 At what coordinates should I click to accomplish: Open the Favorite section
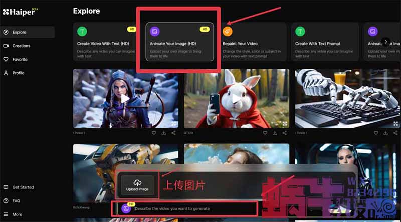[x=20, y=59]
